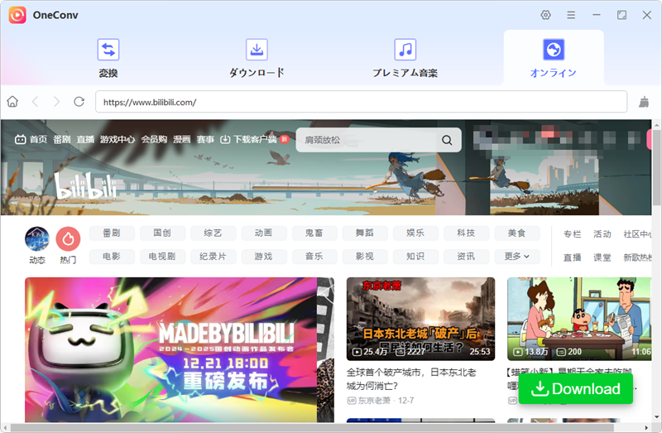
Task: Navigate back in the browser
Action: coord(35,102)
